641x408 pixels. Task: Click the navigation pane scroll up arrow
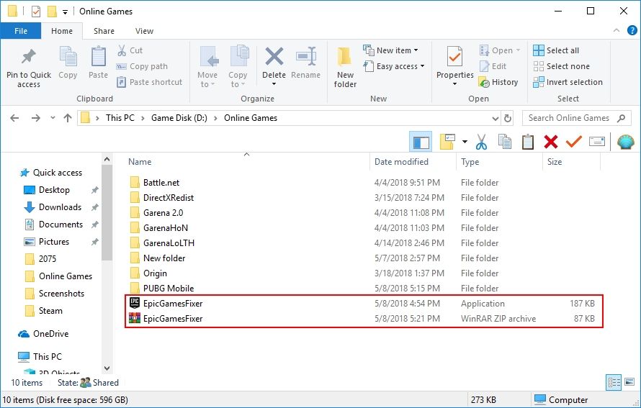(x=107, y=159)
